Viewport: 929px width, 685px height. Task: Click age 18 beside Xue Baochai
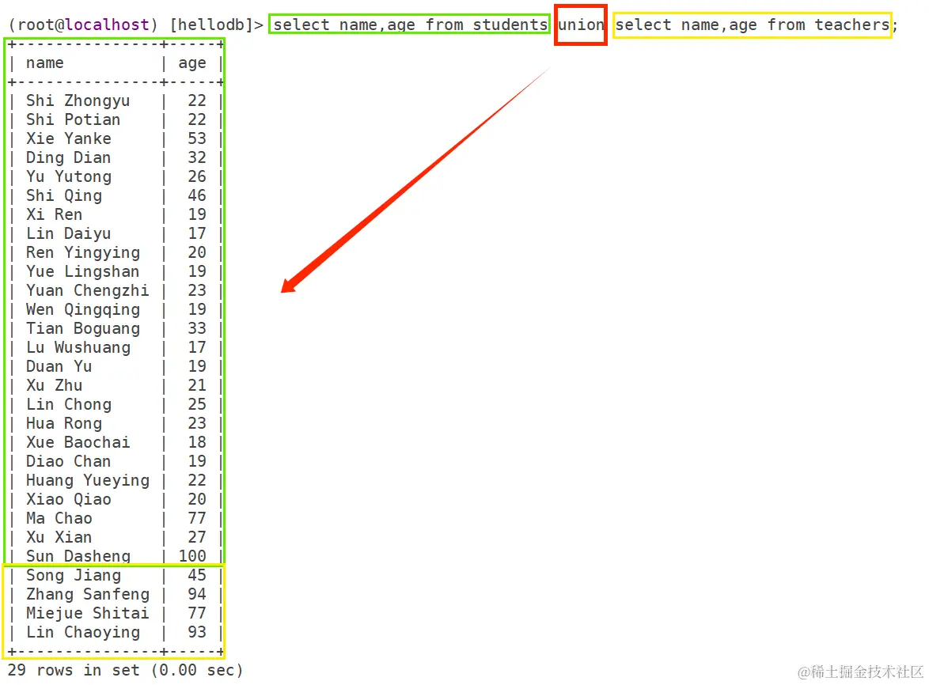(197, 442)
